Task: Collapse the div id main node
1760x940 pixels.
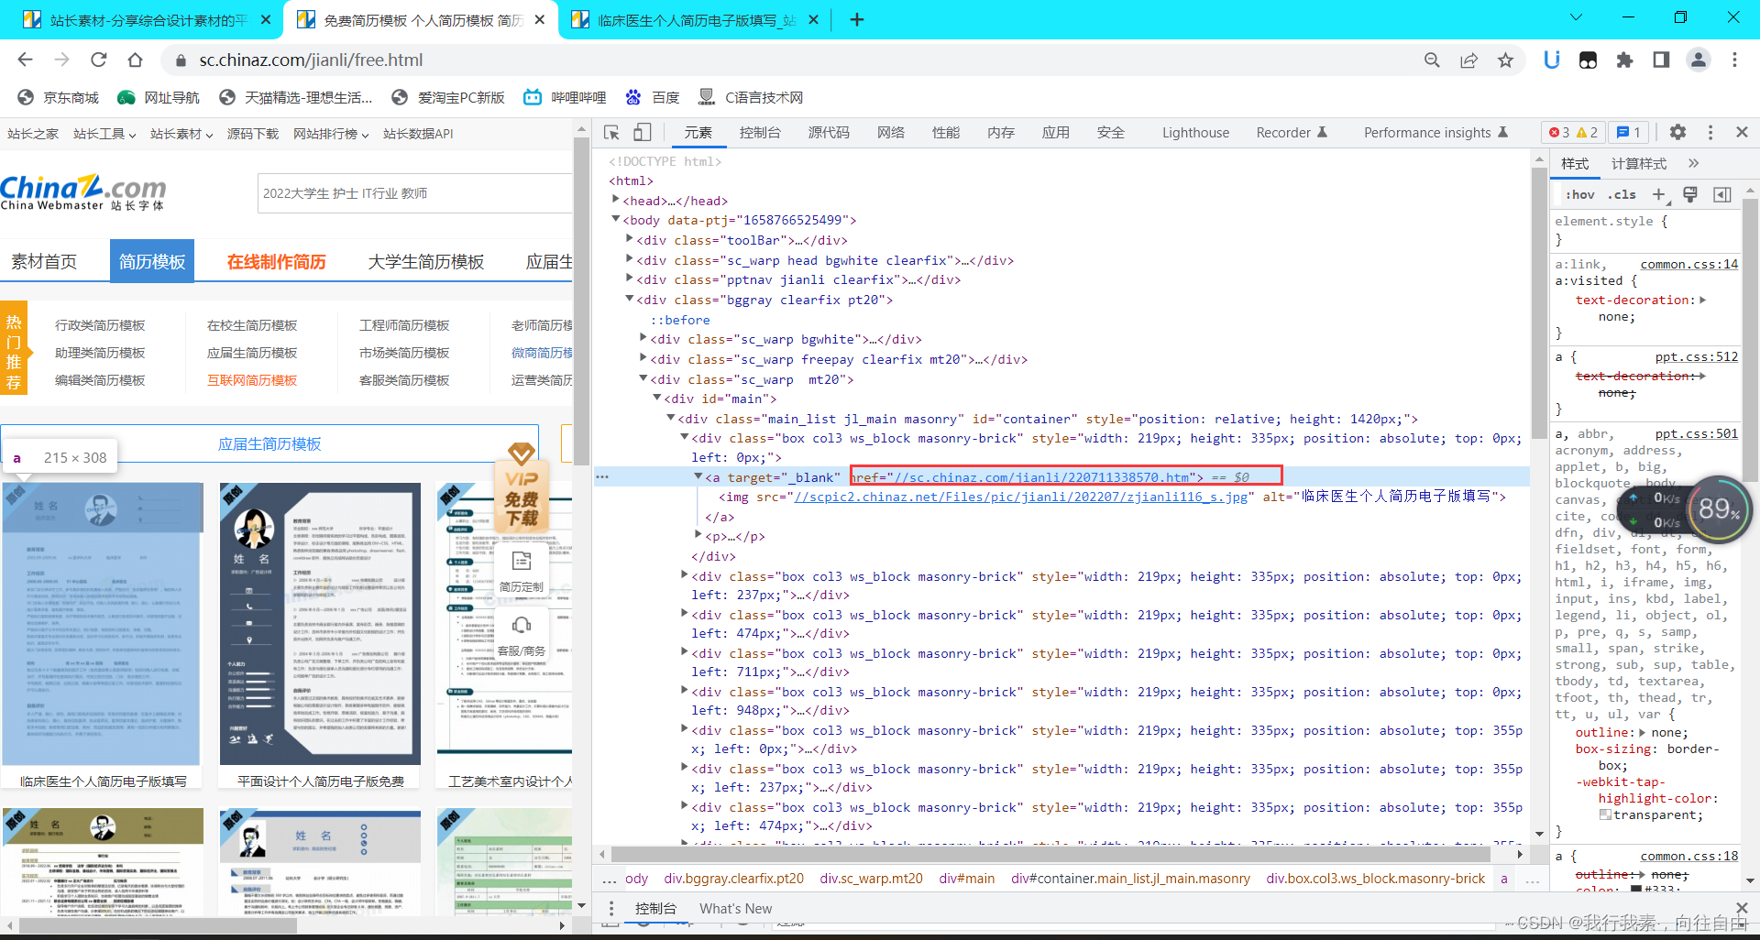Action: (657, 398)
